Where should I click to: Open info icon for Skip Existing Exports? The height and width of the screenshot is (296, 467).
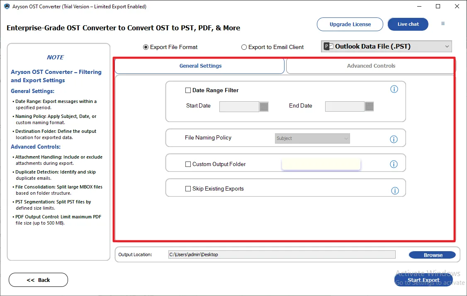click(x=395, y=191)
